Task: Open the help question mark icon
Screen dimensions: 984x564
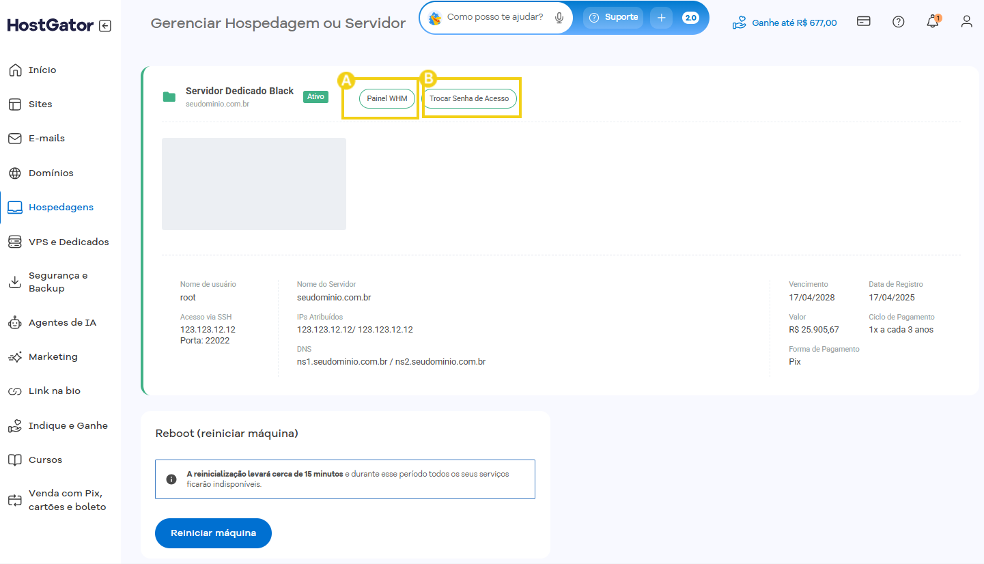Action: click(x=899, y=22)
